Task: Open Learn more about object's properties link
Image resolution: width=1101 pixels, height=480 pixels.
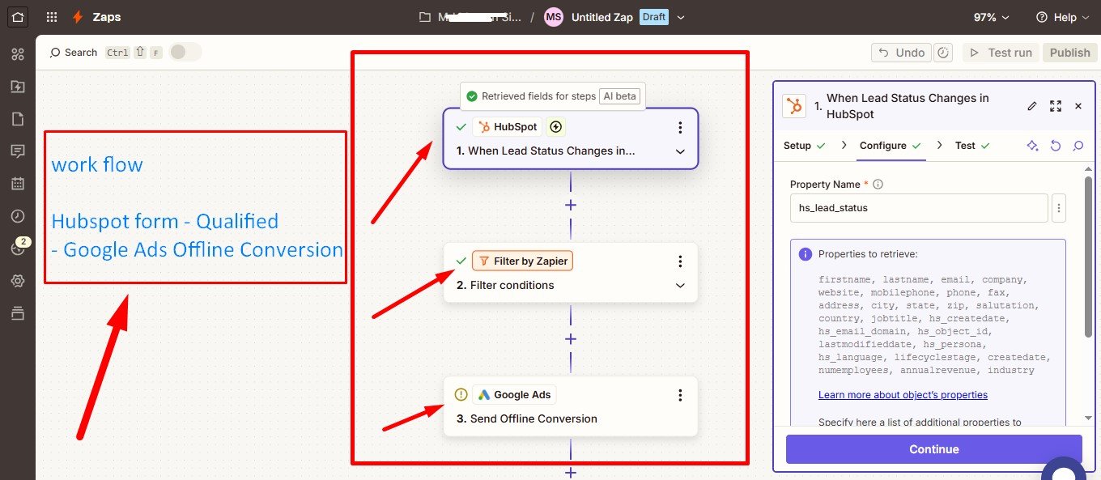Action: pos(903,395)
